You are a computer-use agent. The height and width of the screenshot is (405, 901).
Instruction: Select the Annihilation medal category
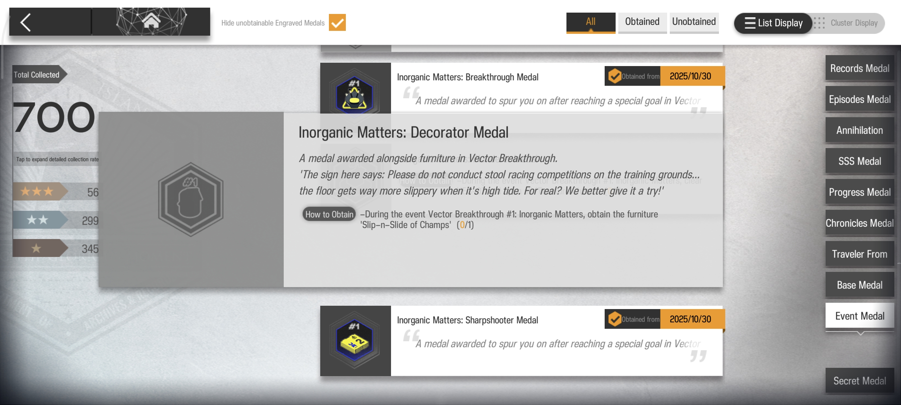click(x=859, y=130)
